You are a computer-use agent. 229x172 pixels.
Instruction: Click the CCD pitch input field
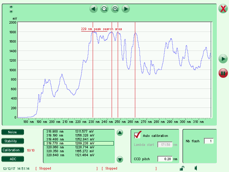[165, 159]
